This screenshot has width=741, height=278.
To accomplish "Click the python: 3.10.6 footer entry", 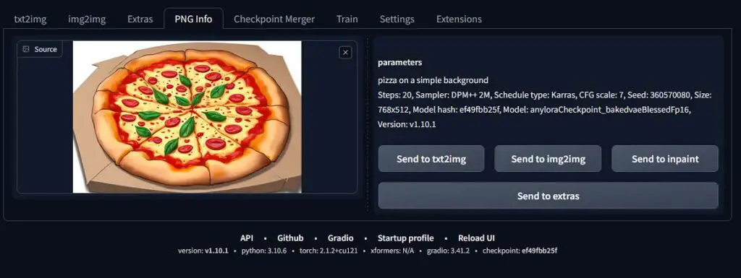I will point(263,251).
